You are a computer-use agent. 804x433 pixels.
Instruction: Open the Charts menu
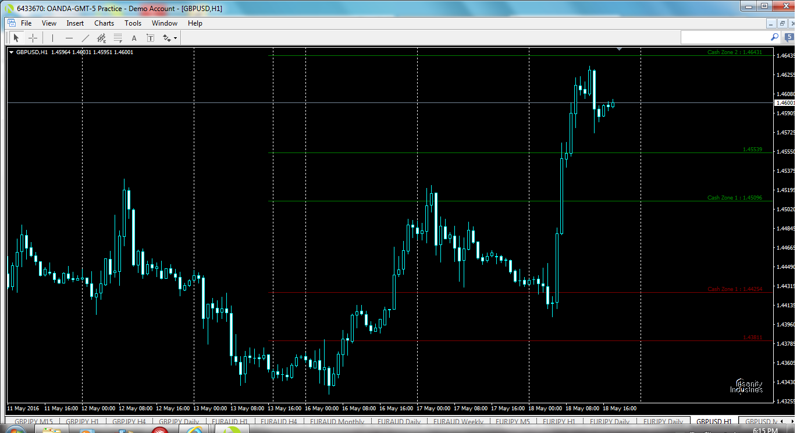104,23
